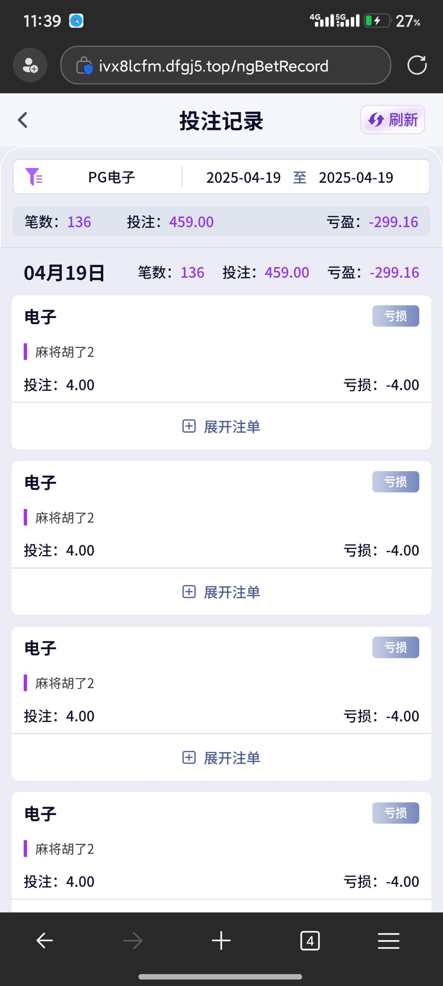This screenshot has height=986, width=443.
Task: Select the start date 2025-04-19 field
Action: 243,177
